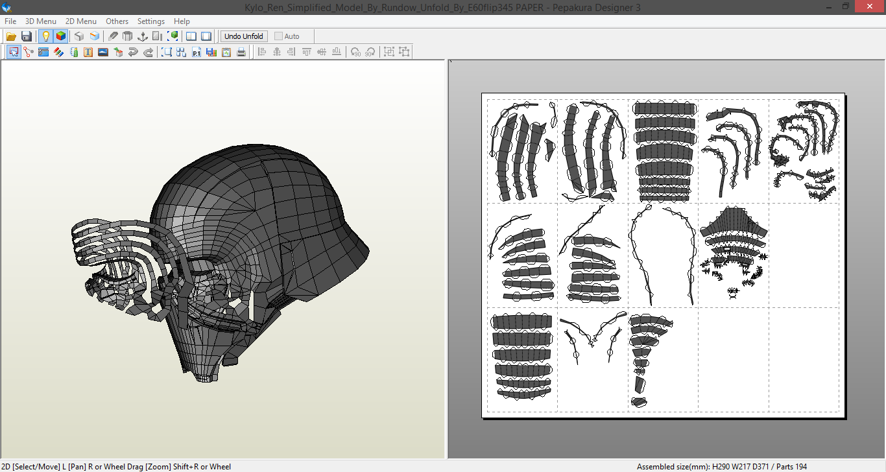The image size is (886, 472).
Task: Open the Settings menu
Action: tap(151, 21)
